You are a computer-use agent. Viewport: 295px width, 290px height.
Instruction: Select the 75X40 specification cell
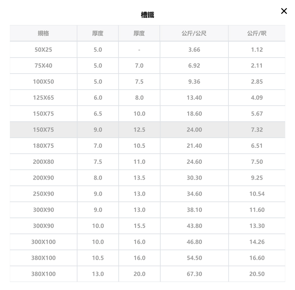44,66
